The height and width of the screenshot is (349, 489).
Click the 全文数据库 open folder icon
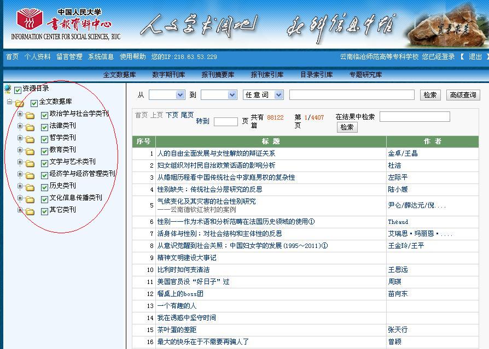coord(20,103)
